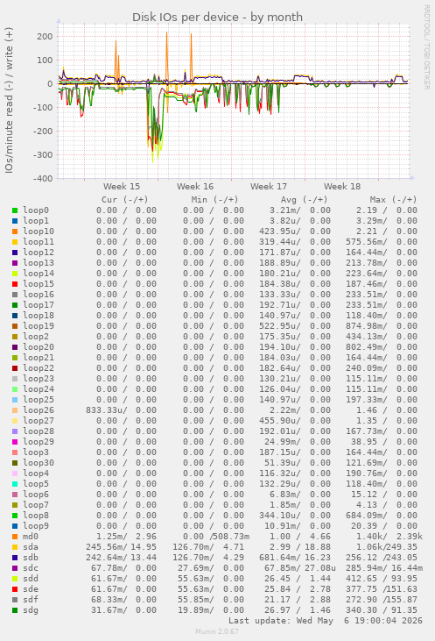Click the 'Avg (-/+)' column header
The image size is (435, 641).
pos(304,200)
